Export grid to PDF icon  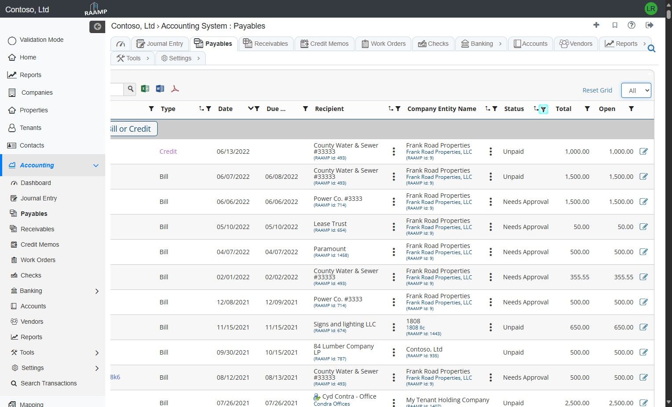pos(175,89)
